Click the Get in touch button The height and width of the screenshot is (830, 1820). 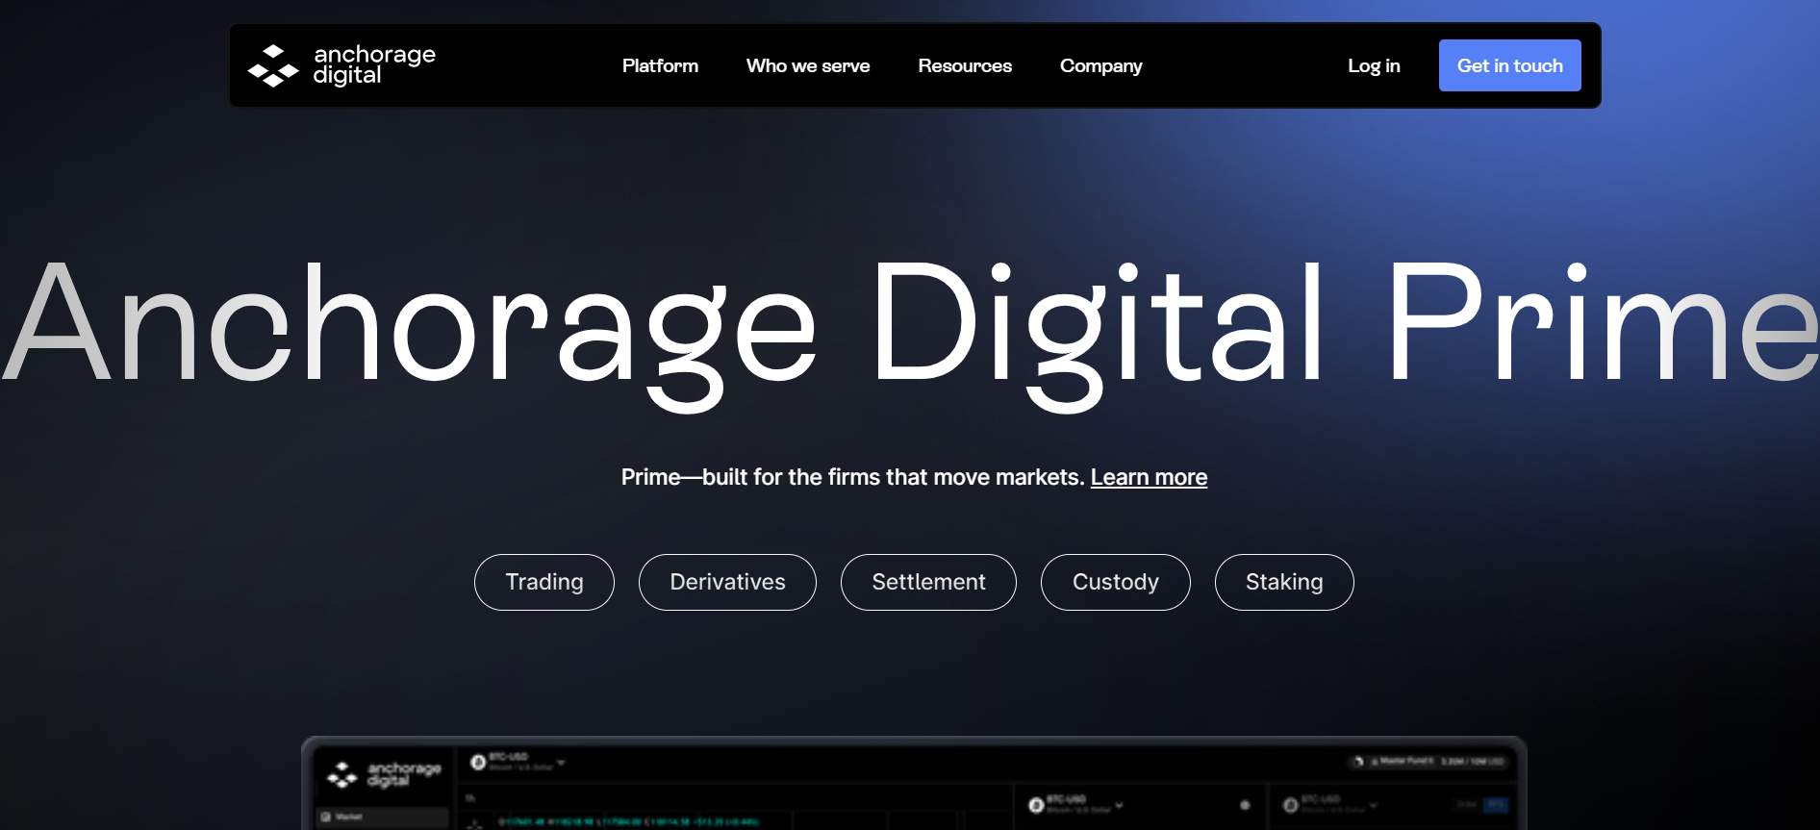(x=1510, y=65)
